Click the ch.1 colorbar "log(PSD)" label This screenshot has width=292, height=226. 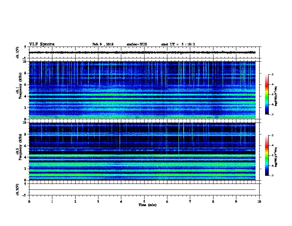coord(276,96)
